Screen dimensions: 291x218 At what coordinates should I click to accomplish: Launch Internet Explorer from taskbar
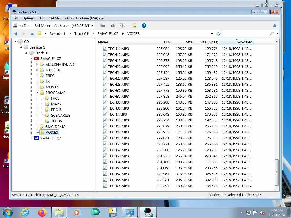25,212
